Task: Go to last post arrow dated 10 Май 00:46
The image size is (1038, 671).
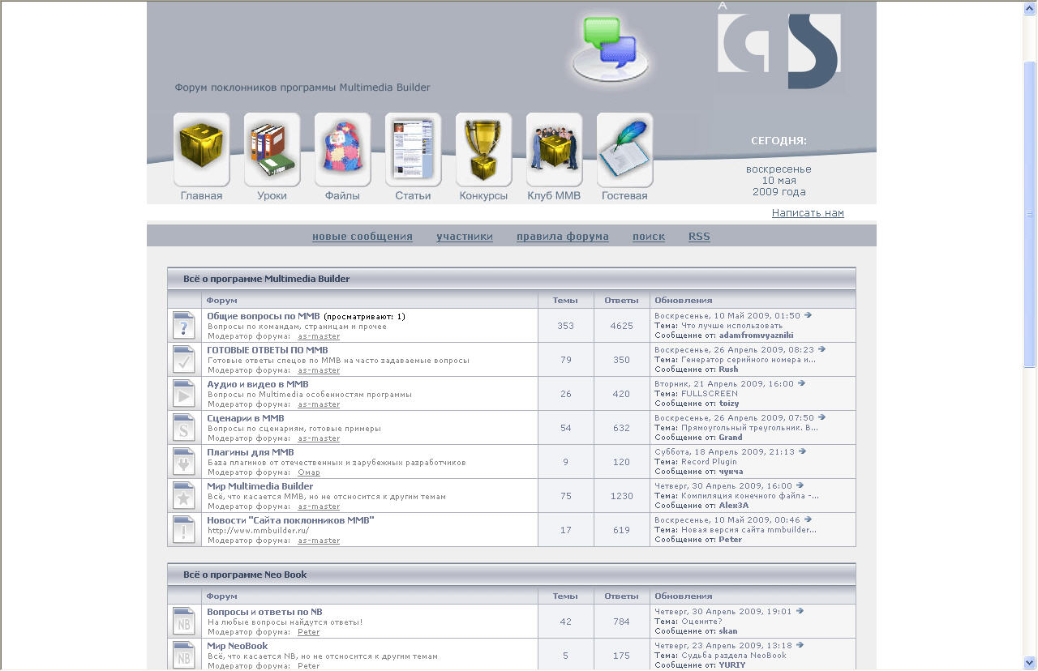Action: (808, 519)
